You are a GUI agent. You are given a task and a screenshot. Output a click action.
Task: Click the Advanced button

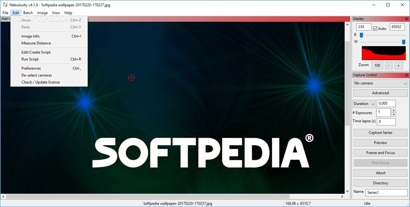380,93
